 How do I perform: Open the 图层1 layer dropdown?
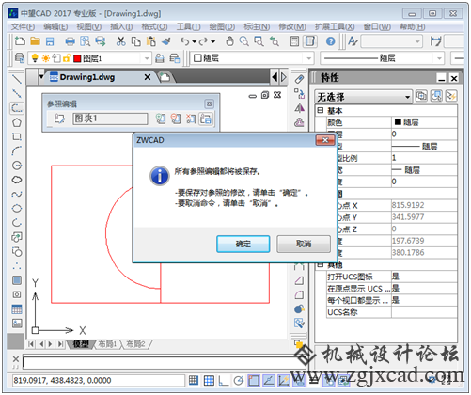pyautogui.click(x=147, y=58)
